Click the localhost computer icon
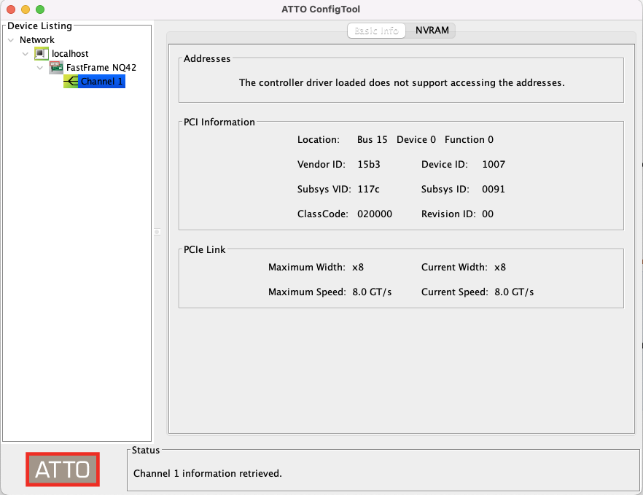The height and width of the screenshot is (495, 643). pos(42,54)
